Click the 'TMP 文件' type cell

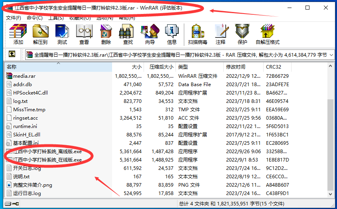pos(189,109)
